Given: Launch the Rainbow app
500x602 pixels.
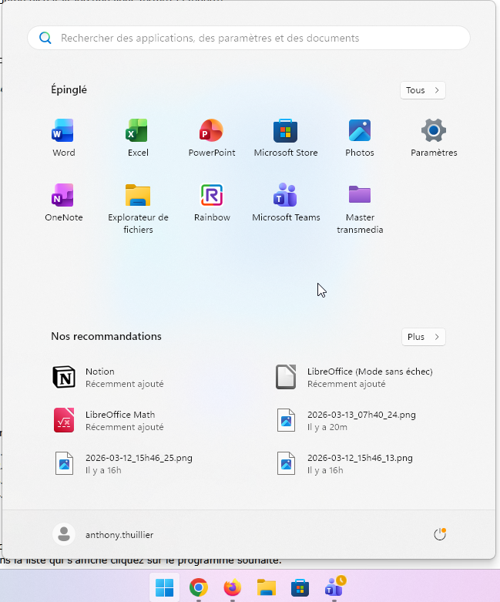Looking at the screenshot, I should pos(212,202).
